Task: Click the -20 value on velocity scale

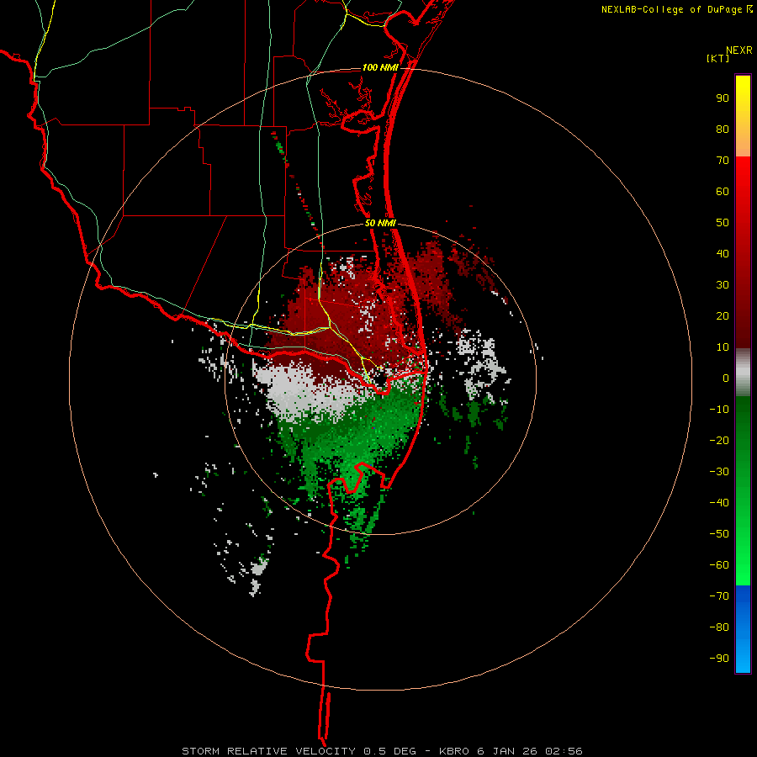Action: click(x=719, y=441)
